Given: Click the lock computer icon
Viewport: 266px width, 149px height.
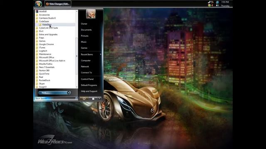Looking at the screenshot, I should pos(93,99).
